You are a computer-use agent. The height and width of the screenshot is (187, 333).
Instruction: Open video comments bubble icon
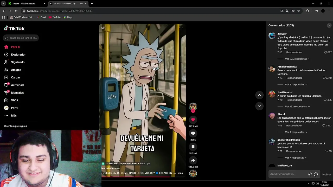tap(193, 133)
